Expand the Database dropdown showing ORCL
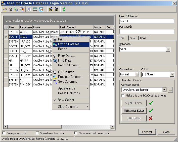178x142 pixels. click(168, 50)
